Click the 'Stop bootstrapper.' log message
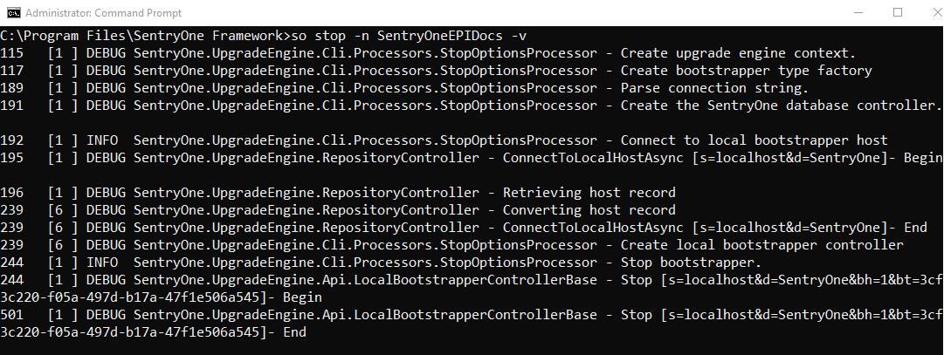The width and height of the screenshot is (944, 355). tap(691, 263)
